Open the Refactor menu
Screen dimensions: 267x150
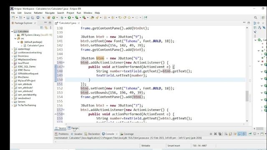click(38, 13)
